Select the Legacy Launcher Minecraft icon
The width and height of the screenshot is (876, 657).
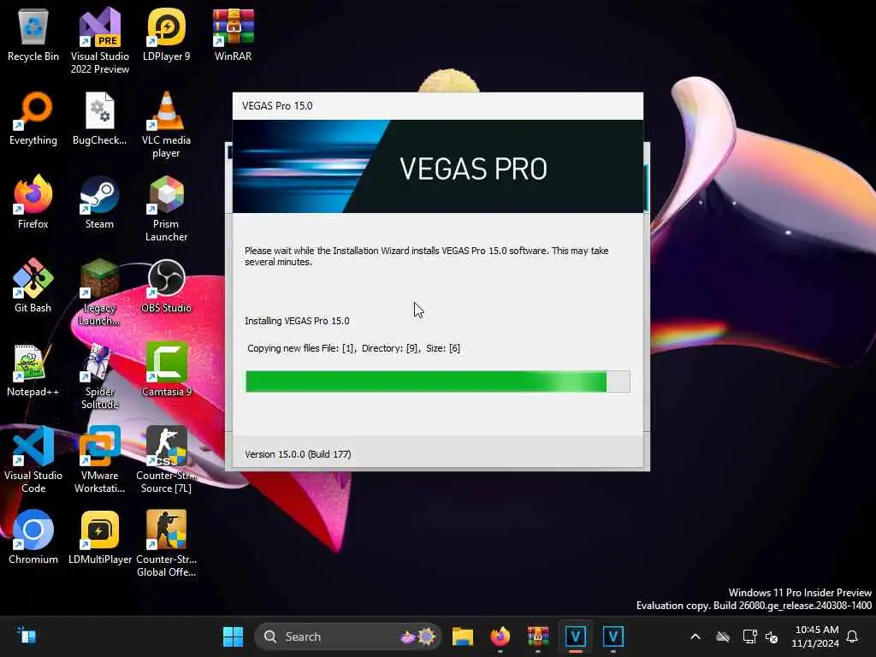pyautogui.click(x=99, y=293)
